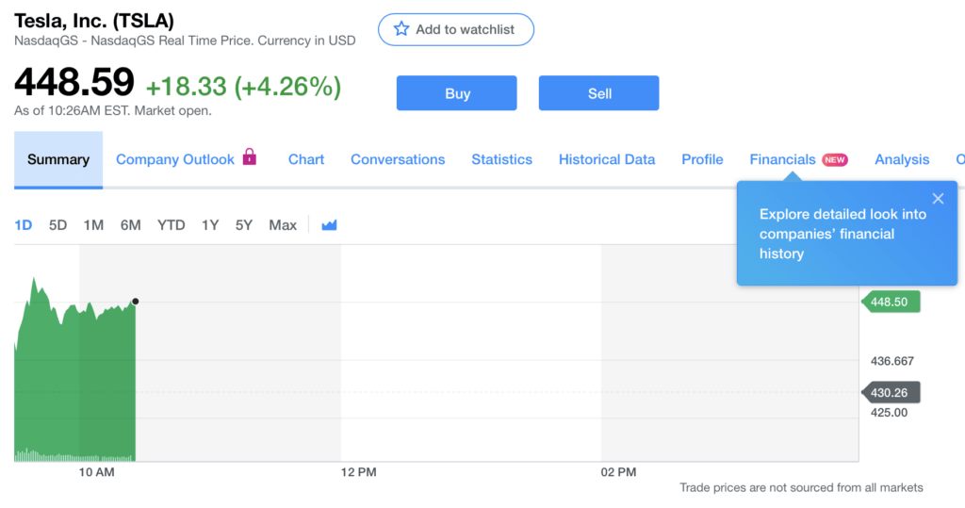965x508 pixels.
Task: Click the Buy button
Action: [x=457, y=93]
